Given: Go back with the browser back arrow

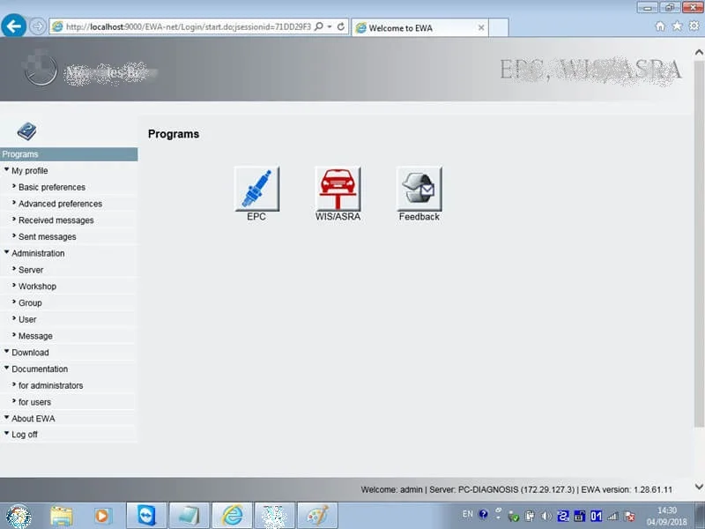Looking at the screenshot, I should [13, 26].
